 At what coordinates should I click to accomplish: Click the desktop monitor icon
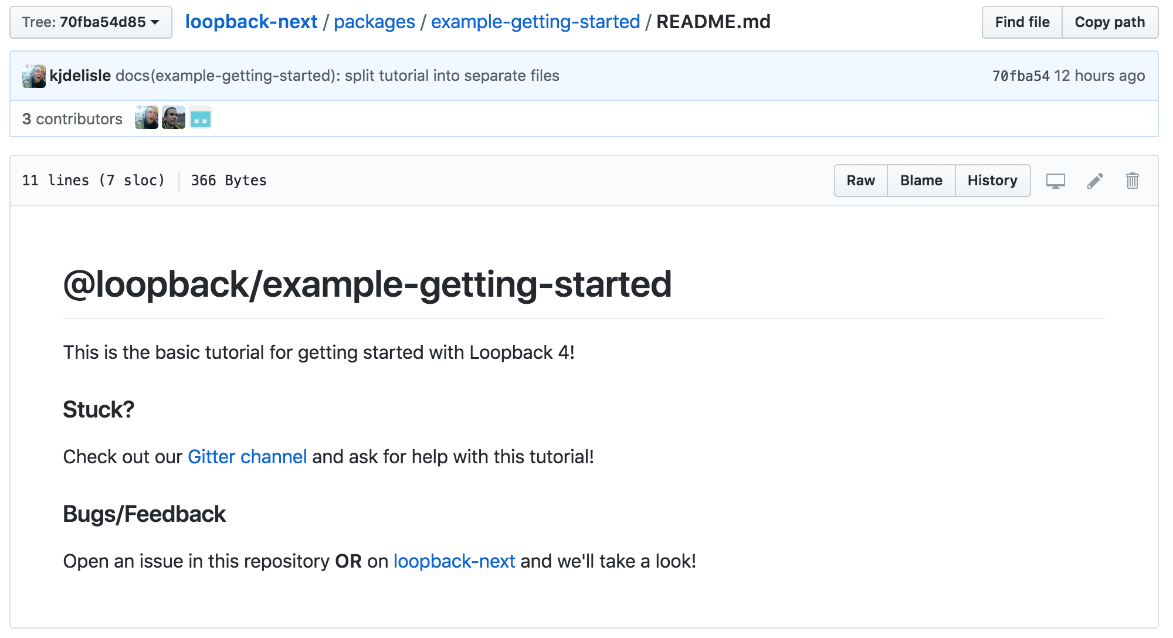(1055, 181)
